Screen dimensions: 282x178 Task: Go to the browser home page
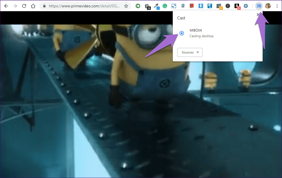[33, 6]
